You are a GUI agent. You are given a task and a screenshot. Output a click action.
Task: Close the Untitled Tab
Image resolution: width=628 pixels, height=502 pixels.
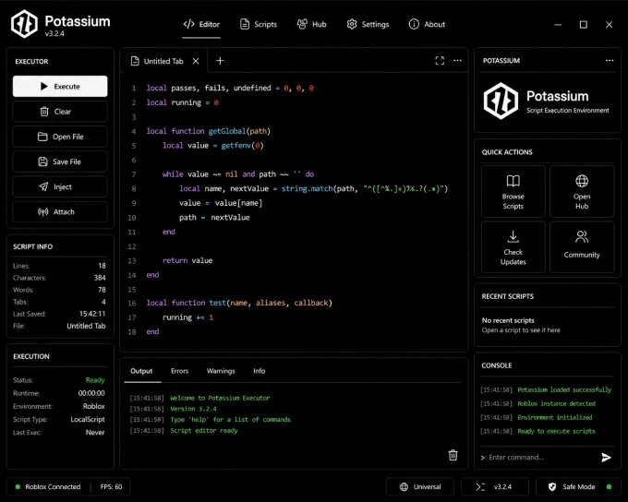(196, 61)
